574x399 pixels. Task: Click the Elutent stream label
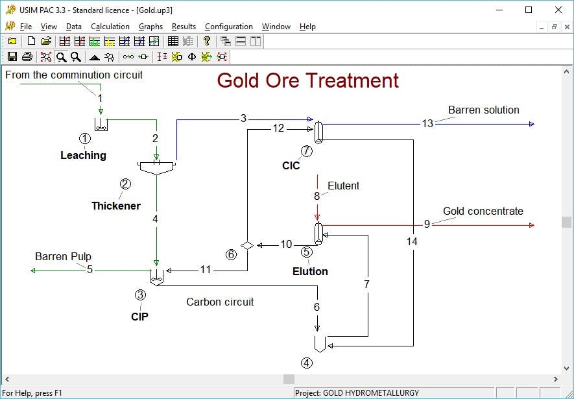pyautogui.click(x=343, y=186)
